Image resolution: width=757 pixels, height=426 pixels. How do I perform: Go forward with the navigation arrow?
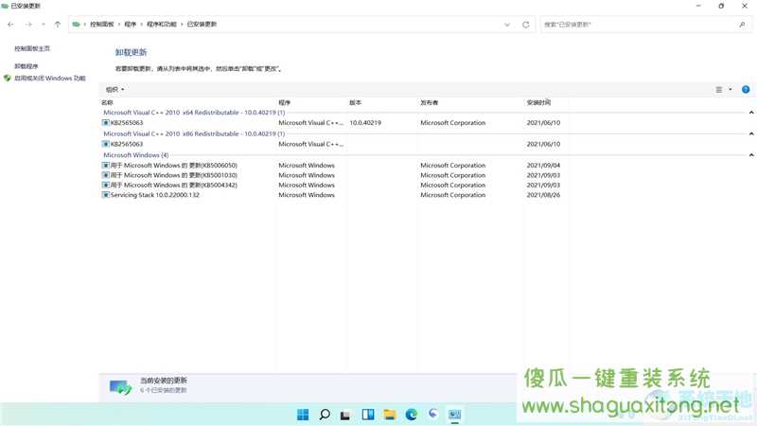28,25
